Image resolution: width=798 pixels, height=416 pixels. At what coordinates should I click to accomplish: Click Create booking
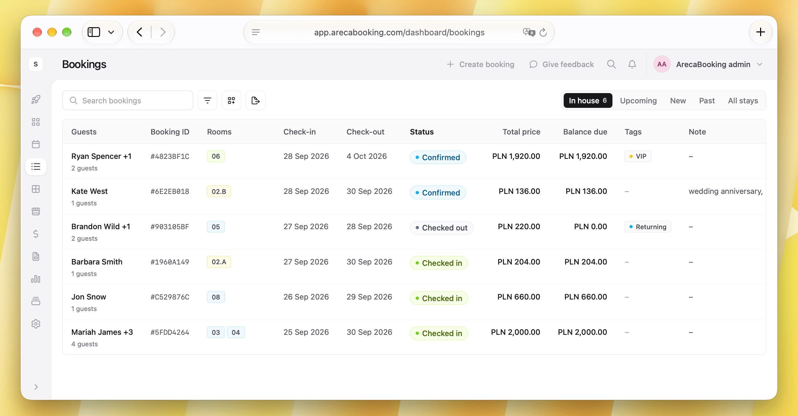(x=480, y=64)
